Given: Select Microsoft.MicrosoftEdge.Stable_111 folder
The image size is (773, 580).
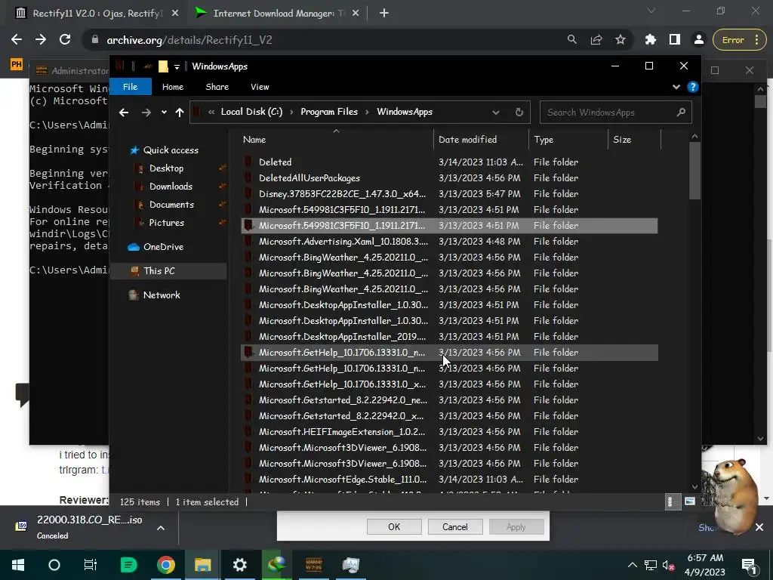Looking at the screenshot, I should pyautogui.click(x=449, y=479).
